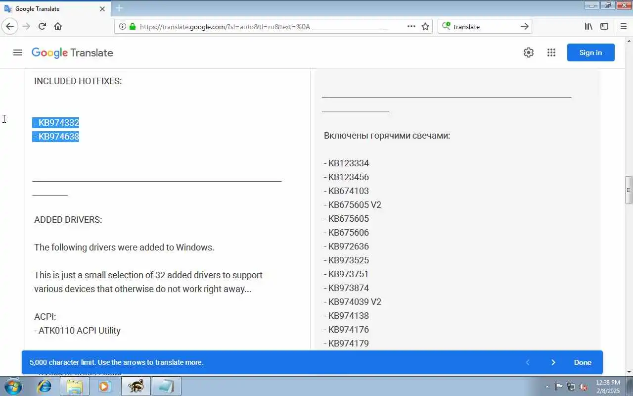This screenshot has height=396, width=633.
Task: Click the text ATK0110 ACPI Utility
Action: click(80, 331)
